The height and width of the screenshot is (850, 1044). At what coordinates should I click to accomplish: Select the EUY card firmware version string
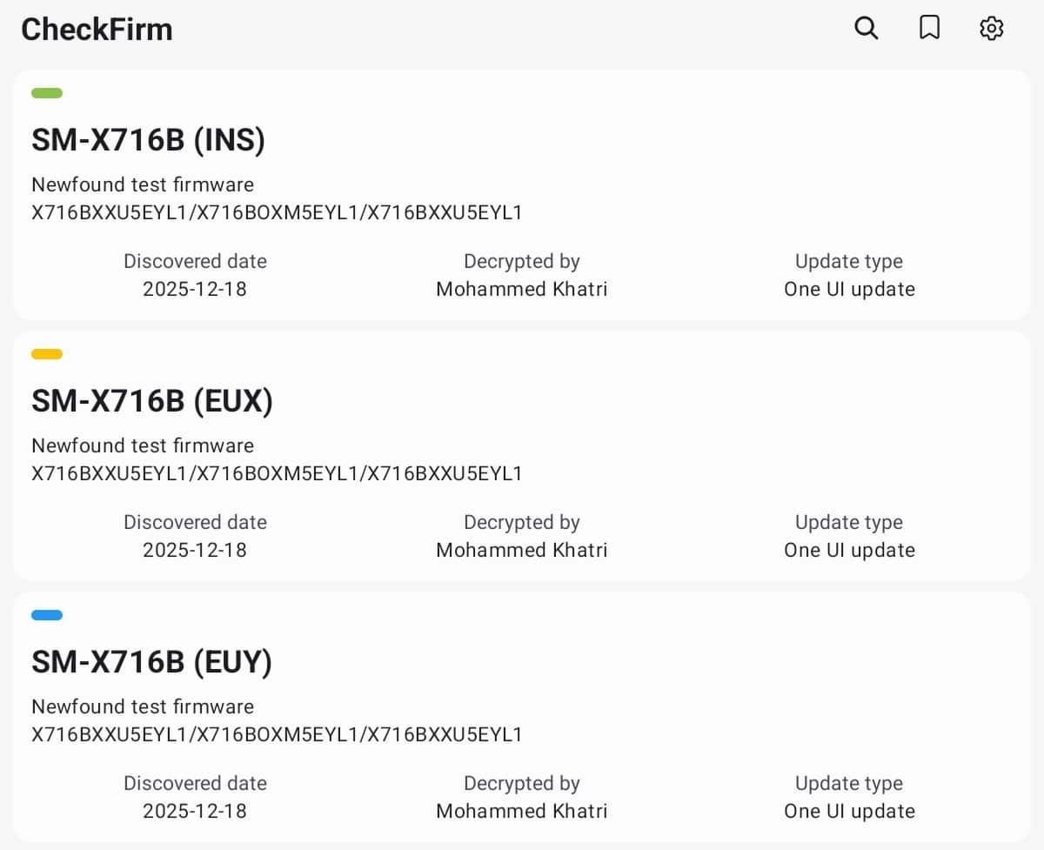click(277, 734)
